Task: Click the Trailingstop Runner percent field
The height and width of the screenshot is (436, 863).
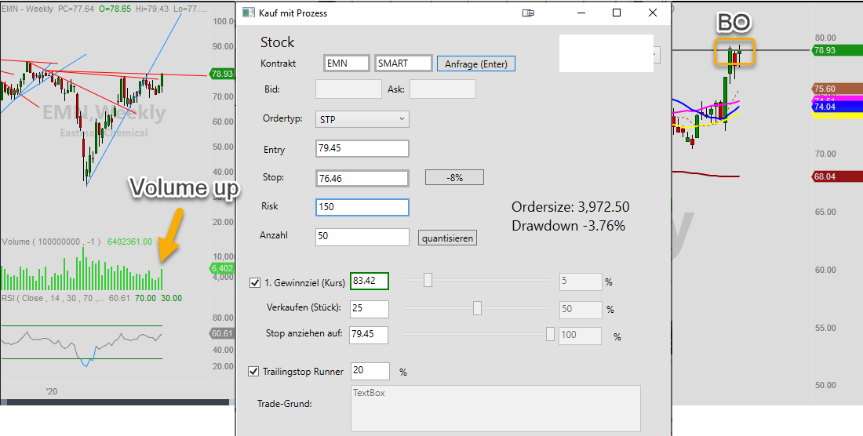Action: pos(371,371)
